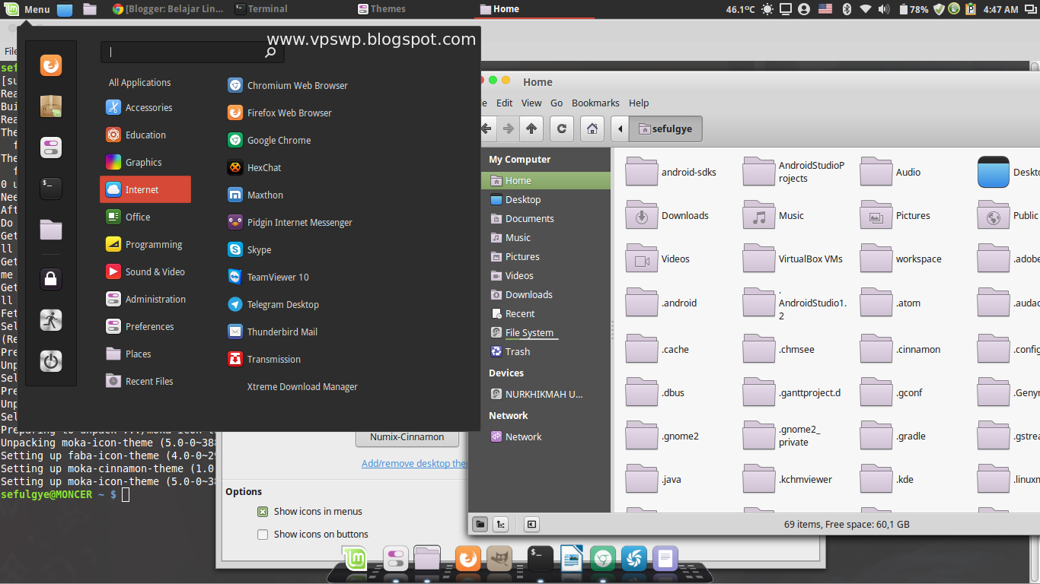Open the user account applet in the panel
Screen dimensions: 1040x584
click(x=804, y=9)
